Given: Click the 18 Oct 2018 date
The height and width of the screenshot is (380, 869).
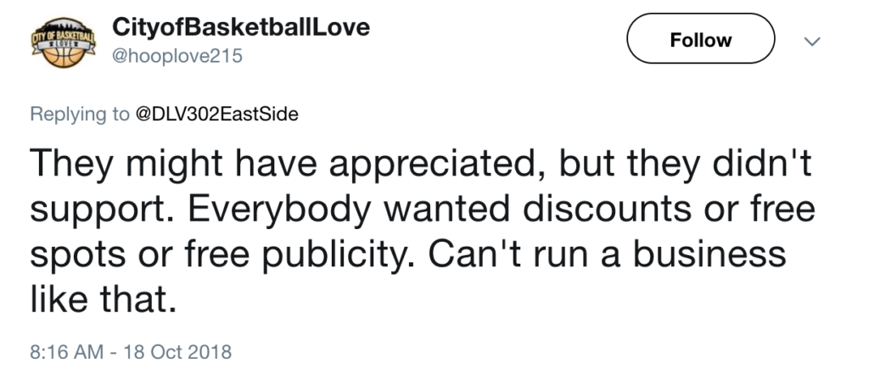Looking at the screenshot, I should 177,350.
